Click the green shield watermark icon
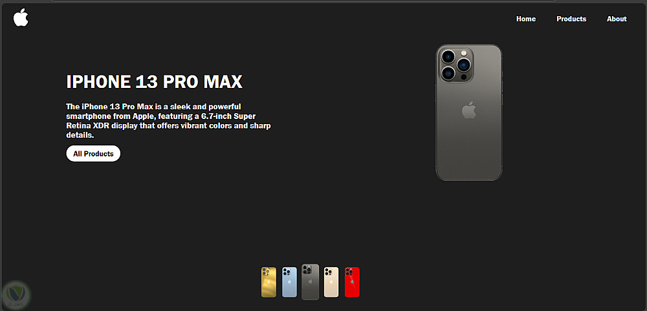647x311 pixels. point(17,294)
